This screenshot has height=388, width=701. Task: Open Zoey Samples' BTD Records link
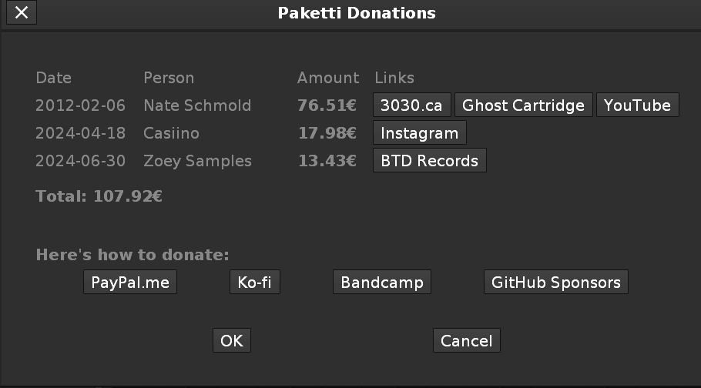click(x=429, y=161)
